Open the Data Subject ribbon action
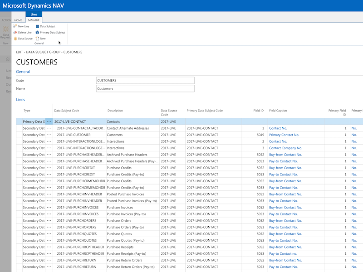Viewport: 363px width, 272px height. click(45, 26)
